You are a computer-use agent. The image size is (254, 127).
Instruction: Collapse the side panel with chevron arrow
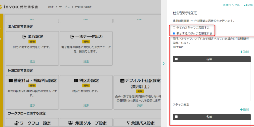coord(164,64)
